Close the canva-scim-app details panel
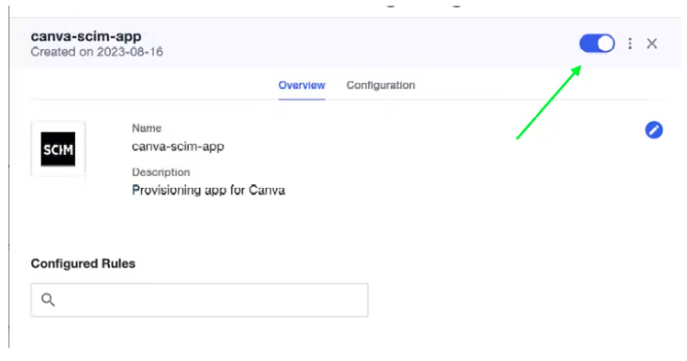This screenshot has width=687, height=361. pyautogui.click(x=652, y=43)
